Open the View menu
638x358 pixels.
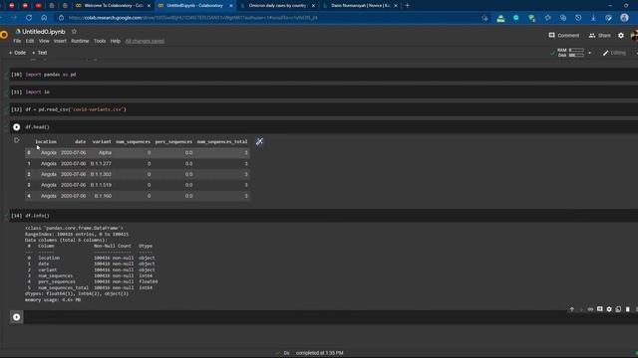pos(44,41)
